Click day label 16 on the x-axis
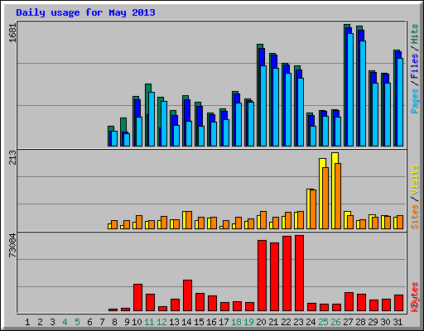This screenshot has height=331, width=424. [x=211, y=322]
